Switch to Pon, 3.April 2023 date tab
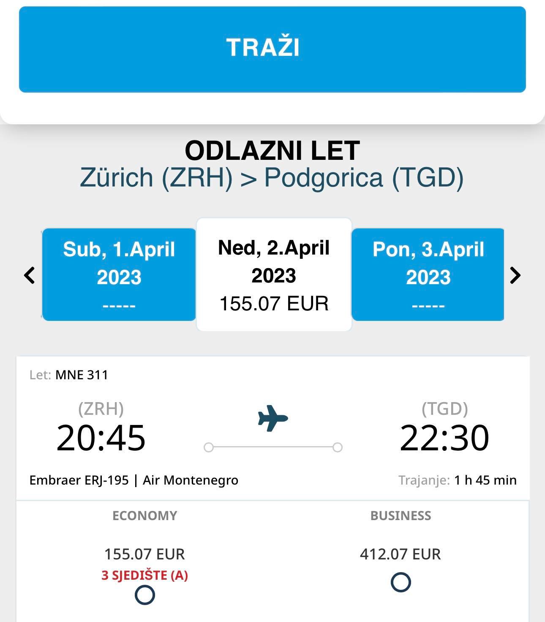This screenshot has height=622, width=545. coord(428,274)
